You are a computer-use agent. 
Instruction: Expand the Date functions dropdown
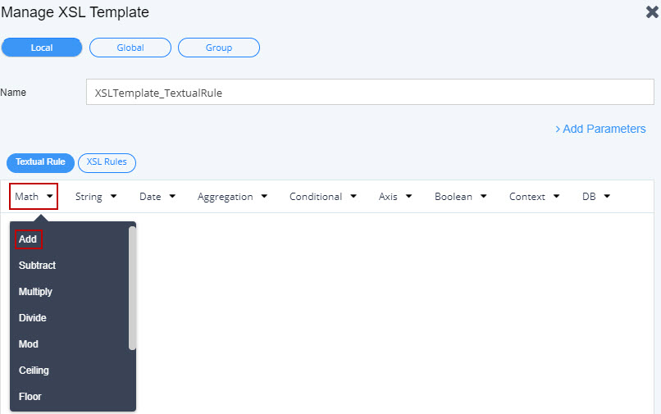click(x=157, y=197)
